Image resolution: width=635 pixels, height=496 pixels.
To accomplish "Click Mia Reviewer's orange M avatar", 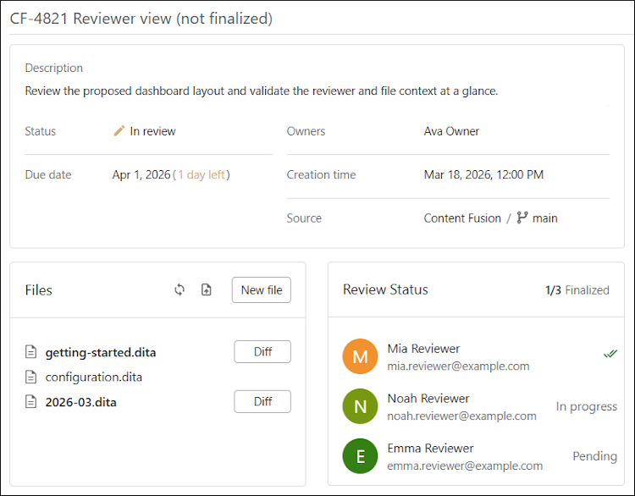I will tap(360, 356).
